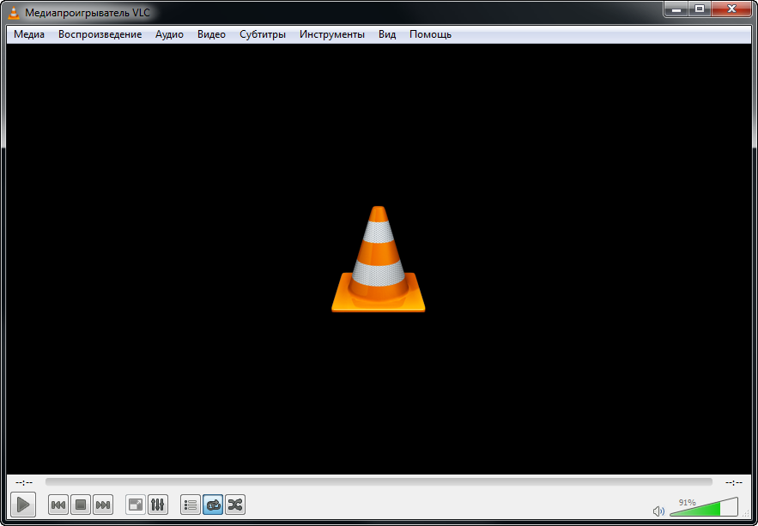Viewport: 758px width, 526px height.
Task: Skip to next media track
Action: (103, 505)
